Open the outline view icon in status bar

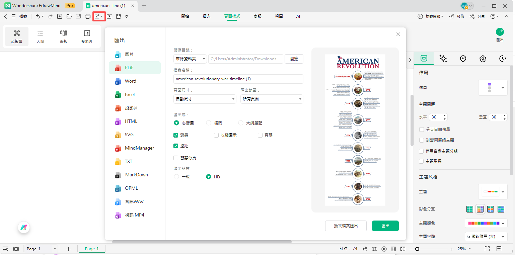(x=6, y=249)
